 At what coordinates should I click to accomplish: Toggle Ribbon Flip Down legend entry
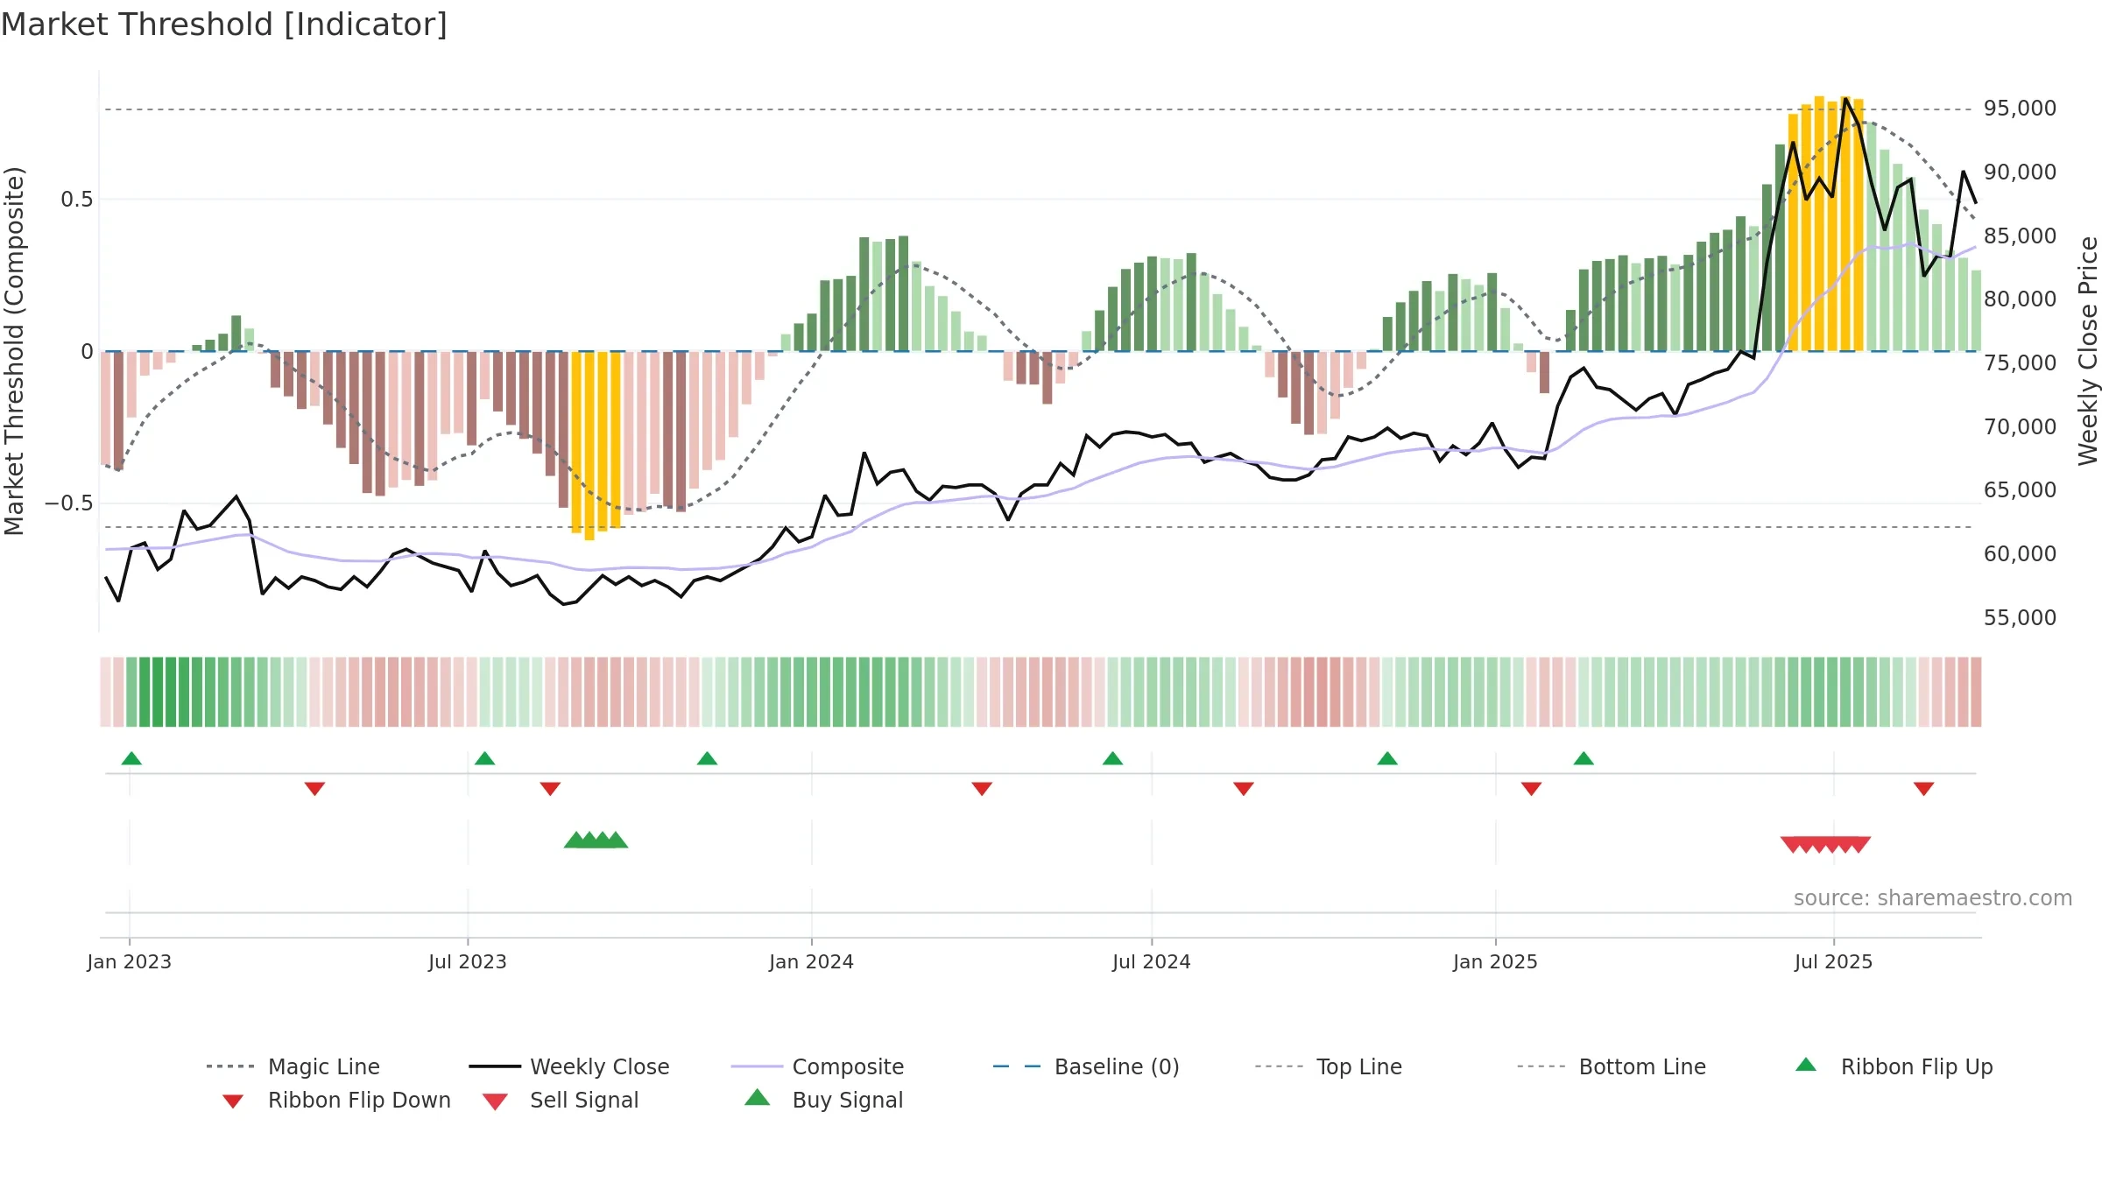coord(336,1100)
